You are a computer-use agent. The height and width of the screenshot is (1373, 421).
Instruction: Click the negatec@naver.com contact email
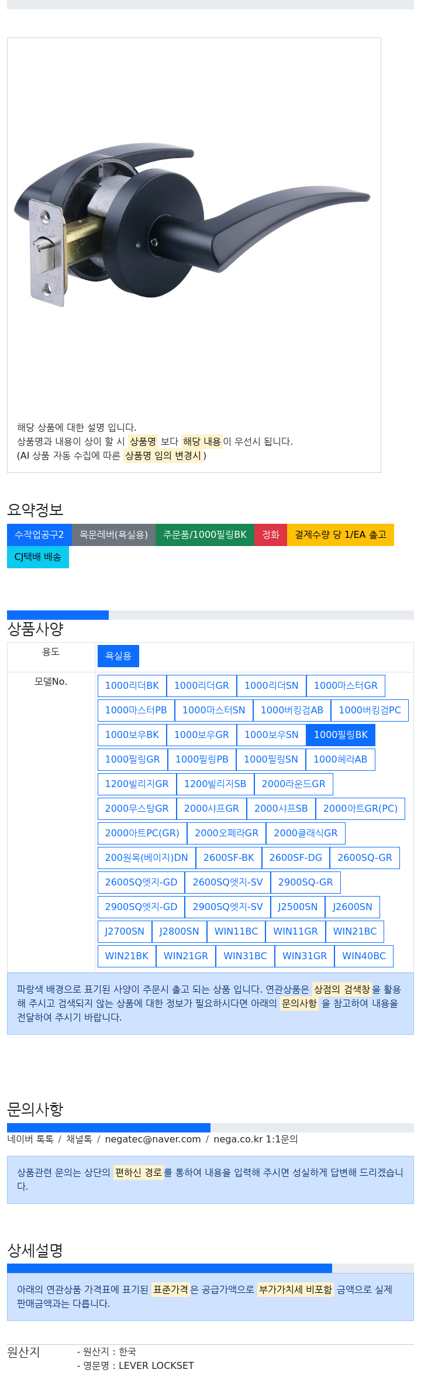pyautogui.click(x=153, y=1139)
